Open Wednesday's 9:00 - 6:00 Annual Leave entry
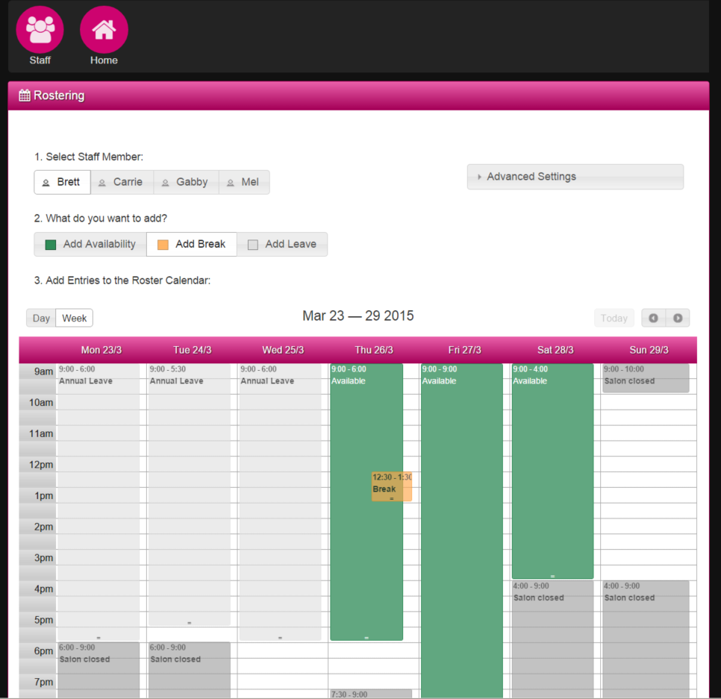 click(280, 502)
